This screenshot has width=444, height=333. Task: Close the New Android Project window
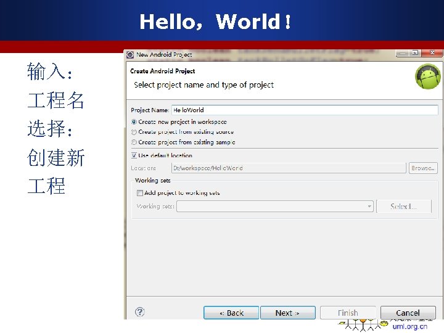[x=432, y=53]
